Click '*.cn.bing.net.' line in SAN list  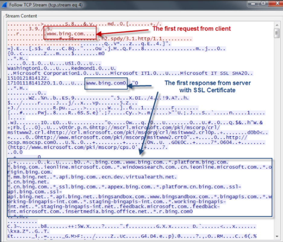coord(28,182)
